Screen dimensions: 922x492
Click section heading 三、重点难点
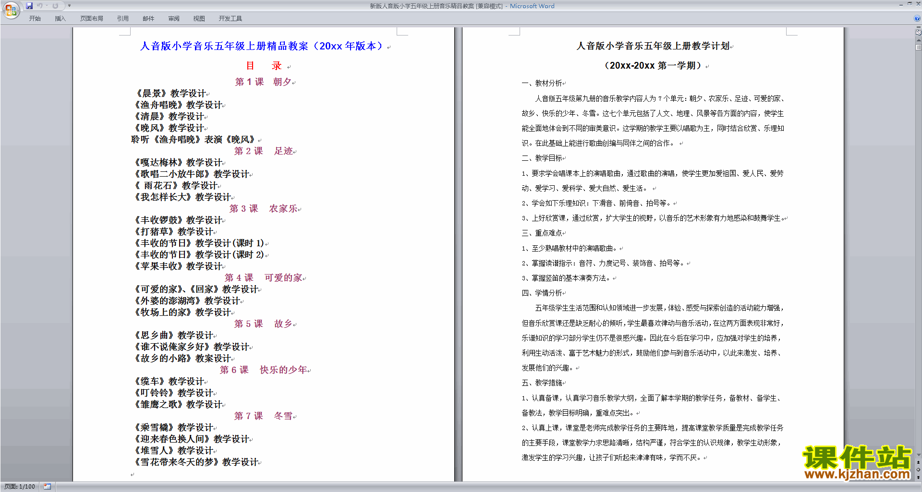pyautogui.click(x=542, y=233)
